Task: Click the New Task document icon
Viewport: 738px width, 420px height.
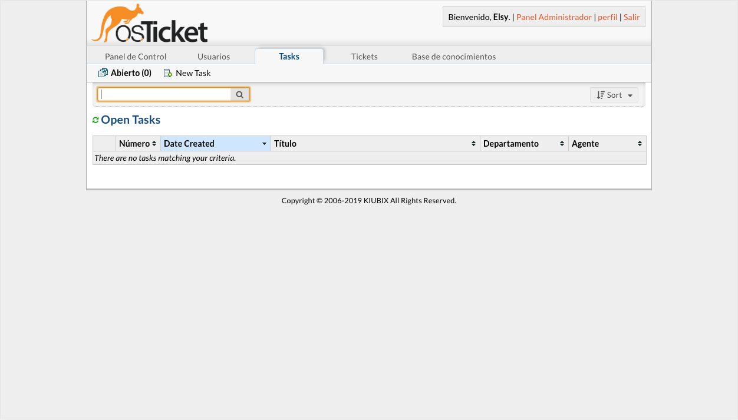Action: pos(168,73)
